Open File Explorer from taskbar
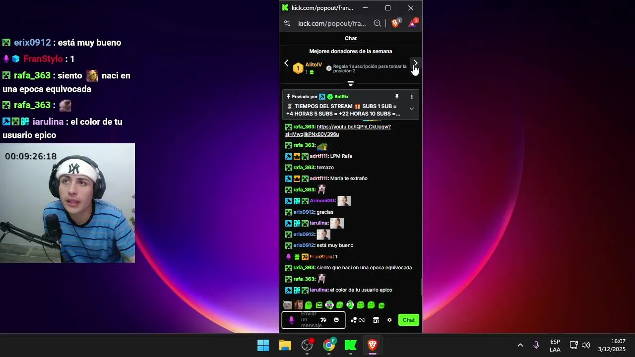The width and height of the screenshot is (635, 357). [x=285, y=345]
